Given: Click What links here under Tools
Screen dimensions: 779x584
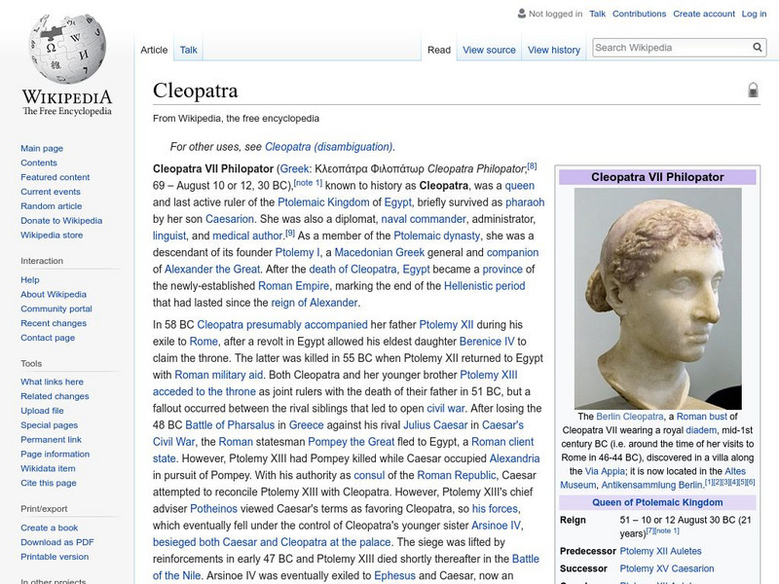Looking at the screenshot, I should (52, 382).
